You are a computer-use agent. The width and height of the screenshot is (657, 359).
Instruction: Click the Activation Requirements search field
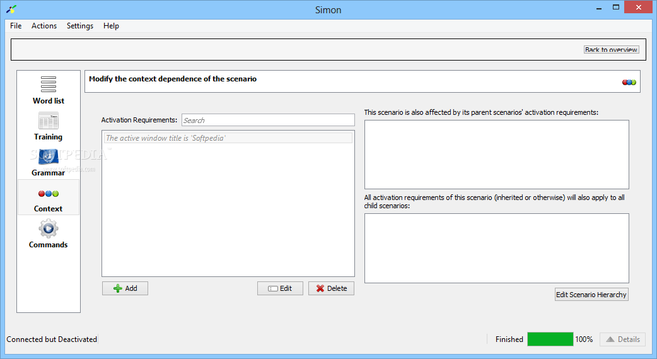pyautogui.click(x=268, y=120)
